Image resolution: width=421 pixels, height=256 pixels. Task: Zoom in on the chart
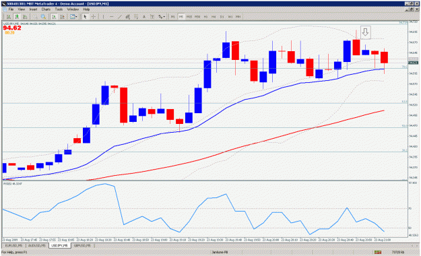coord(35,17)
